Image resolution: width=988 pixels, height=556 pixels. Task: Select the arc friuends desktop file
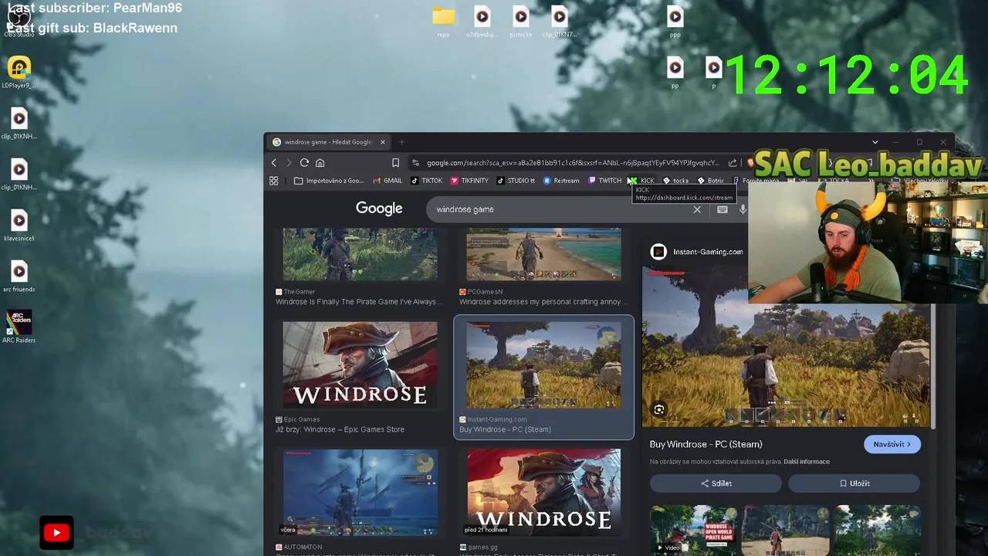[x=19, y=276]
